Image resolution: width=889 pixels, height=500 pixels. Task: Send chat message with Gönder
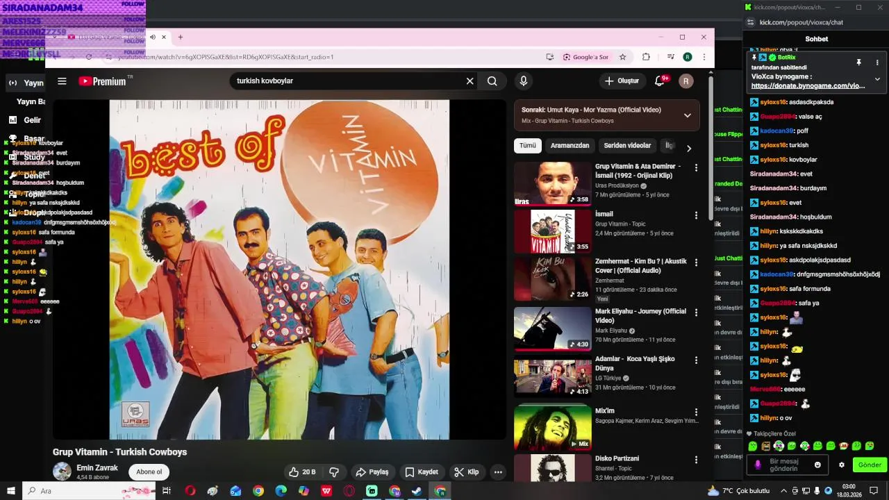point(870,465)
